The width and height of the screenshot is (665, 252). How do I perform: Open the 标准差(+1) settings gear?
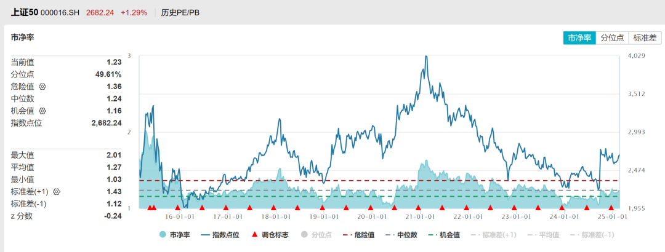pyautogui.click(x=56, y=192)
